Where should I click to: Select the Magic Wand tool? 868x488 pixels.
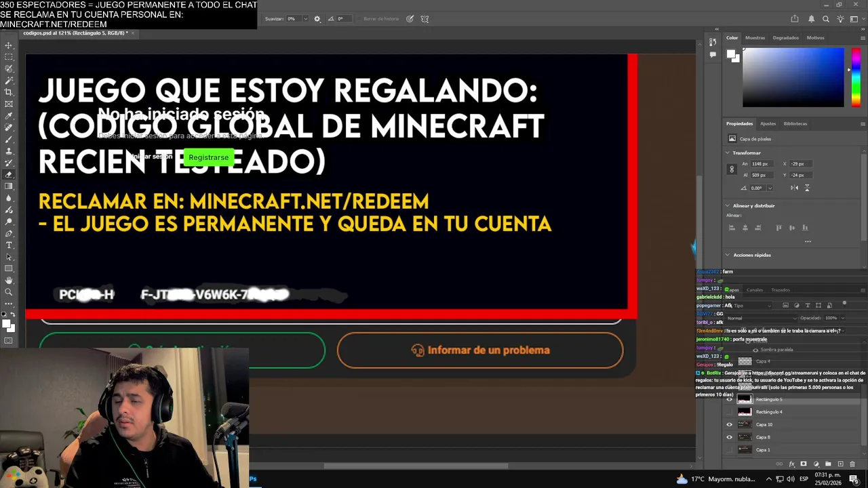click(9, 81)
